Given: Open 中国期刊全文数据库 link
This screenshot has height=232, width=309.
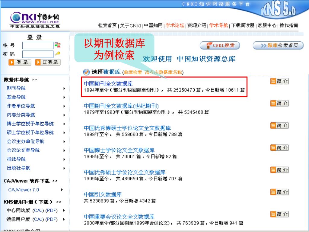Looking at the screenshot, I should pos(108,84).
